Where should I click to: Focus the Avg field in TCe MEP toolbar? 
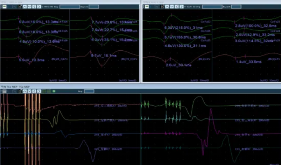click(x=89, y=91)
